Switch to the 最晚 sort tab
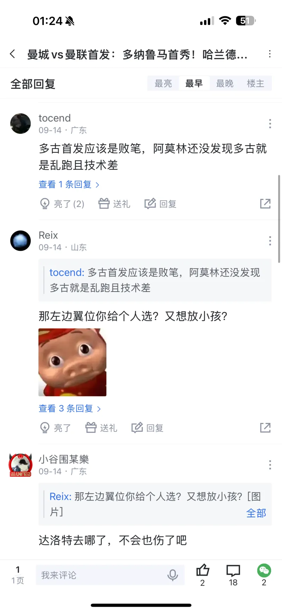 click(x=225, y=83)
